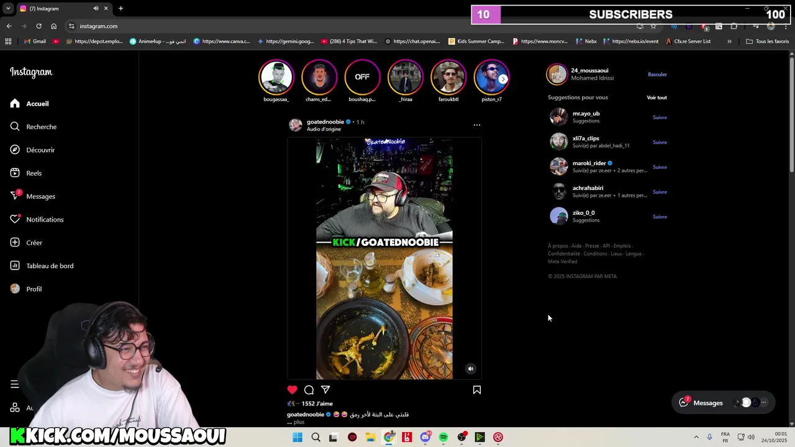795x447 pixels.
Task: Click the Instagram logo
Action: pyautogui.click(x=31, y=72)
